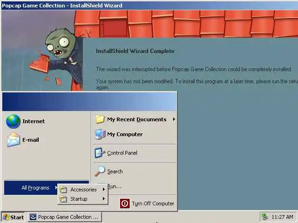The image size is (298, 223).
Task: Click the Start button
Action: pyautogui.click(x=13, y=217)
